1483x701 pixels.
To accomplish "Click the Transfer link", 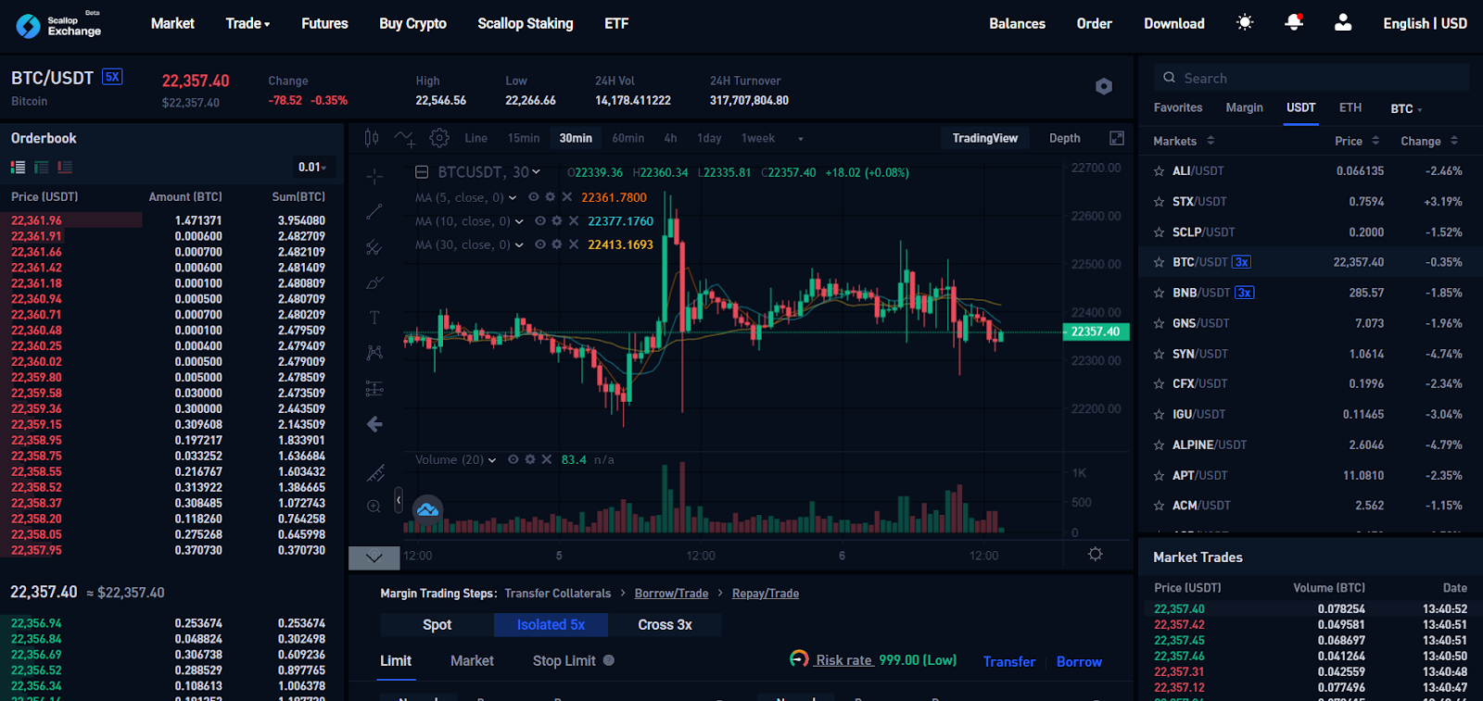I will click(1009, 661).
